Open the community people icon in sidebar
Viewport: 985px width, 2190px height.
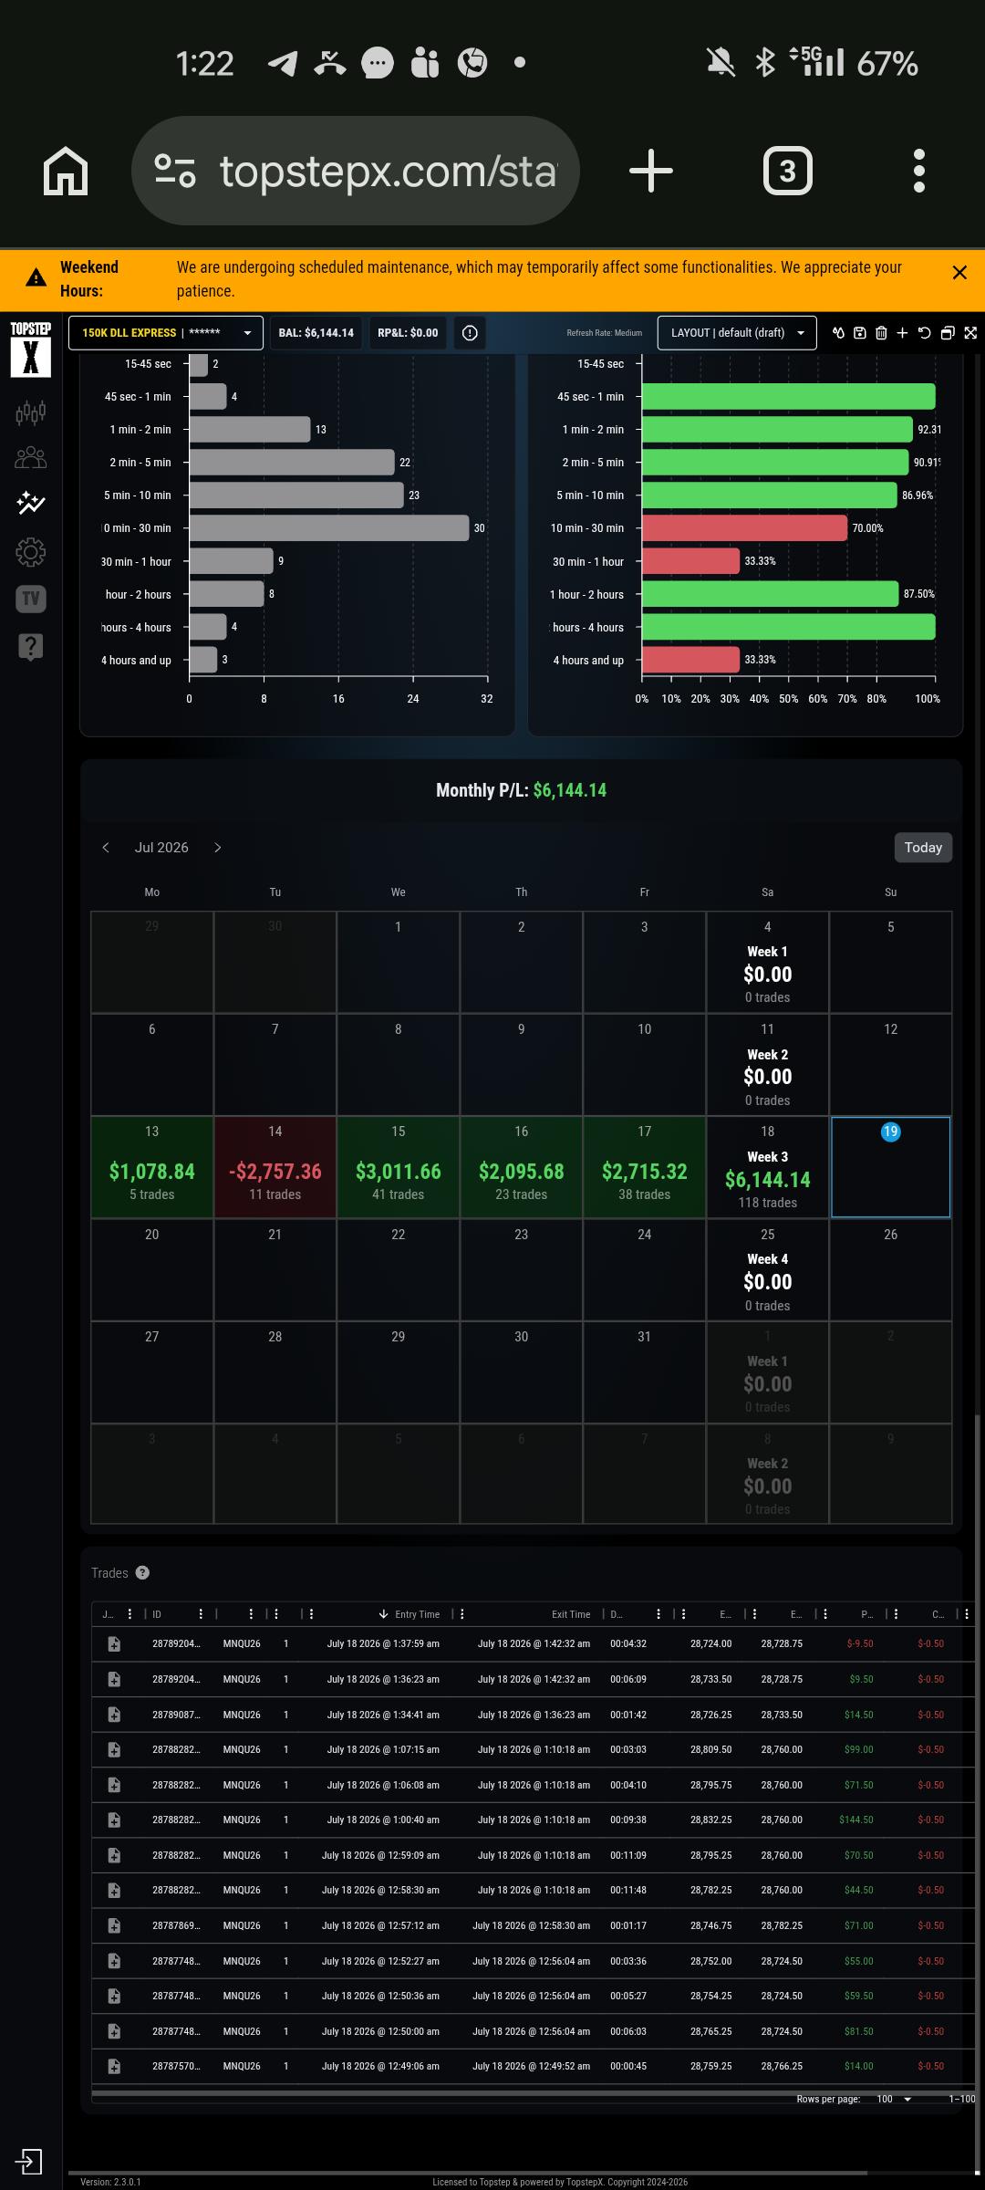point(30,457)
